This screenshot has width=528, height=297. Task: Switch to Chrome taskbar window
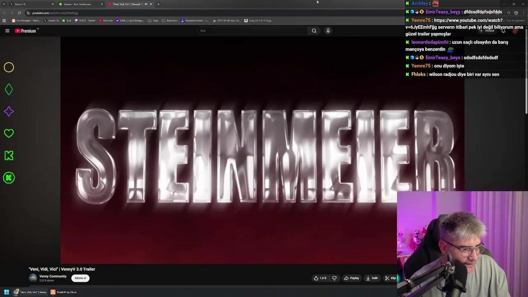pyautogui.click(x=30, y=292)
